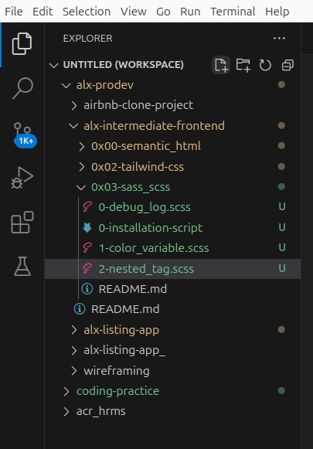This screenshot has width=313, height=449.
Task: Open the View menu
Action: pyautogui.click(x=134, y=12)
